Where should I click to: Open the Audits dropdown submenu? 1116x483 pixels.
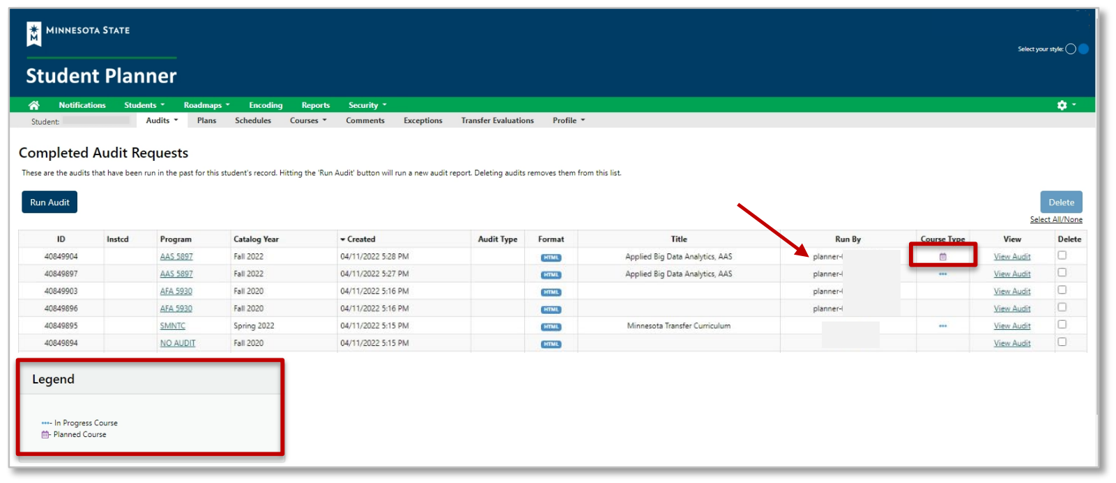pyautogui.click(x=162, y=120)
